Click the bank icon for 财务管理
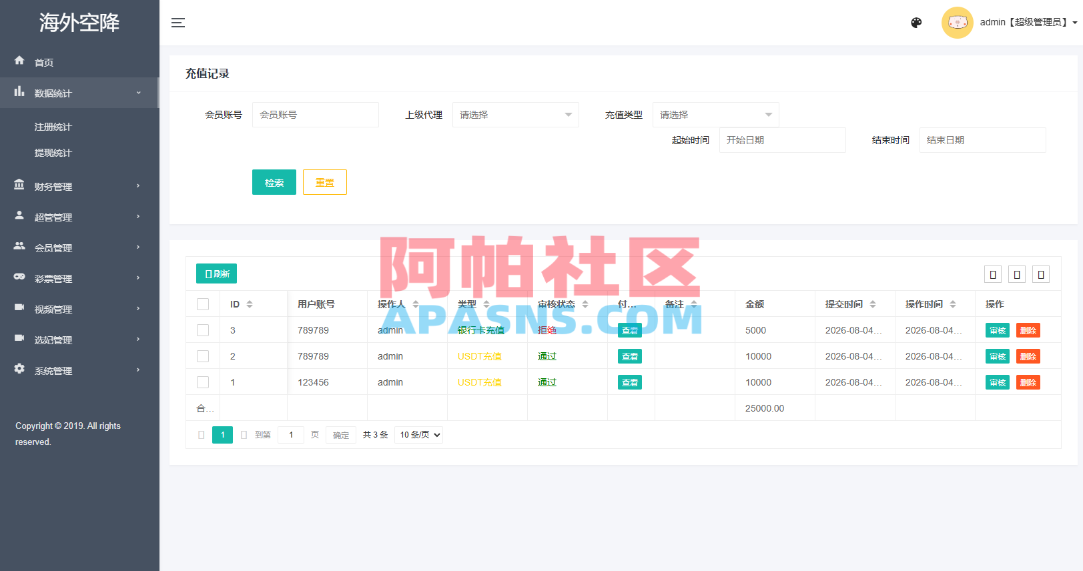This screenshot has width=1083, height=571. point(19,185)
